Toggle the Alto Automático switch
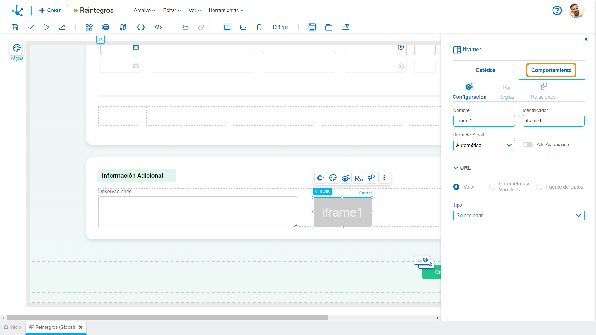The image size is (596, 335). point(527,144)
